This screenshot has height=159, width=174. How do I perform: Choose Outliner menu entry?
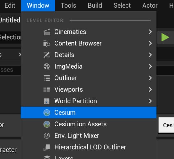89,78
